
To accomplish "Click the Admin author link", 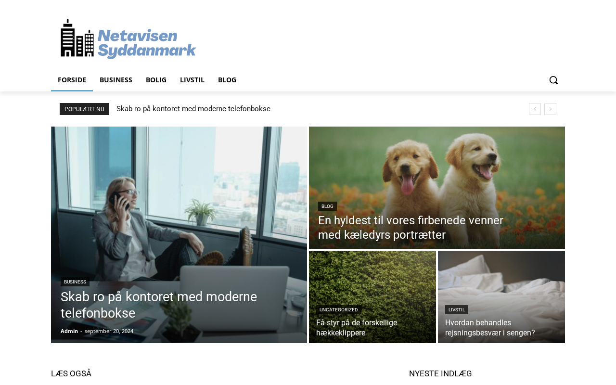I will 69,331.
